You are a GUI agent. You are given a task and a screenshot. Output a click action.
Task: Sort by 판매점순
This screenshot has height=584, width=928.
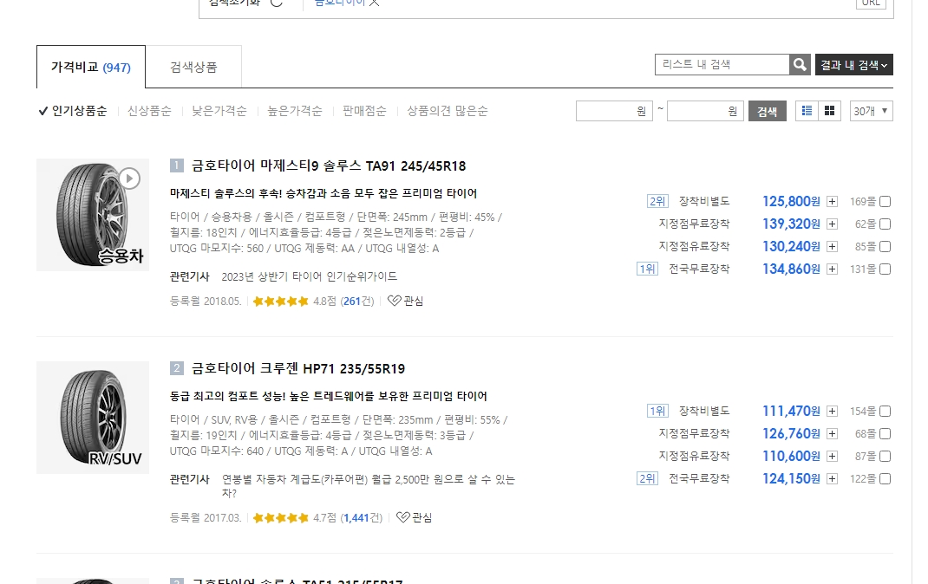[364, 111]
